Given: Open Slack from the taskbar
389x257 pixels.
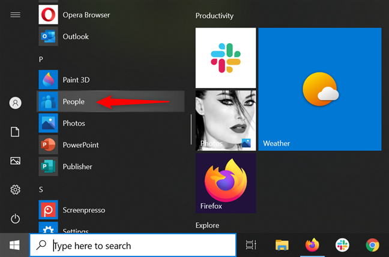Looking at the screenshot, I should click(342, 245).
